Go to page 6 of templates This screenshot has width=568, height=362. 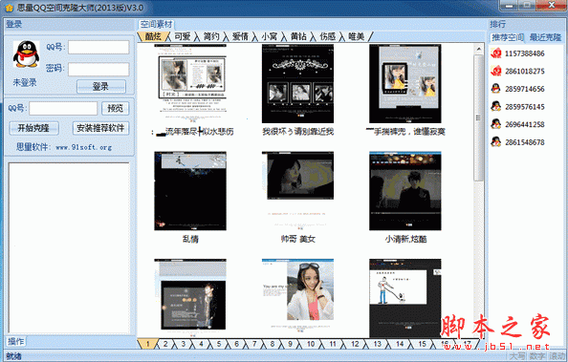pyautogui.click(x=236, y=344)
